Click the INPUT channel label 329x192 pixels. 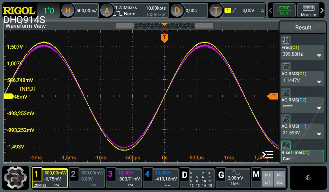tap(28, 89)
